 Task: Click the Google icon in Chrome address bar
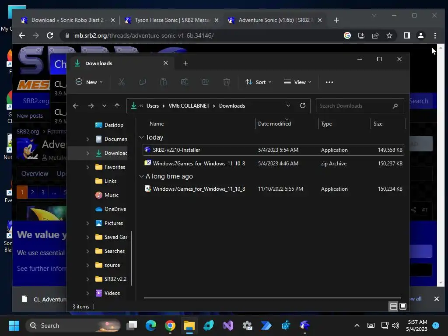point(347,35)
